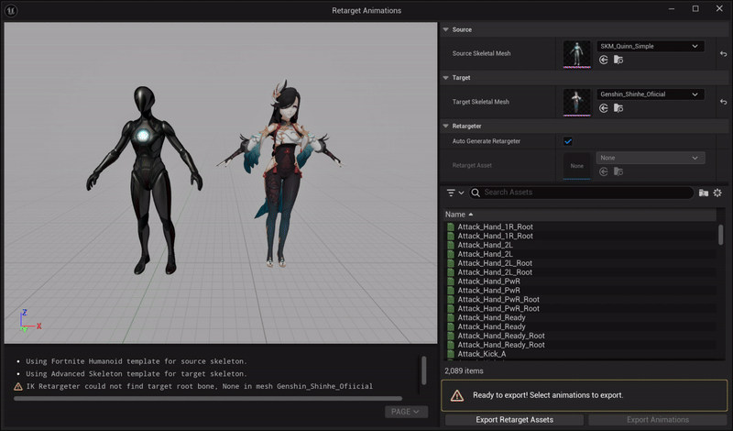This screenshot has width=733, height=431.
Task: Use selected asset for Retarget Asset
Action: click(x=604, y=171)
